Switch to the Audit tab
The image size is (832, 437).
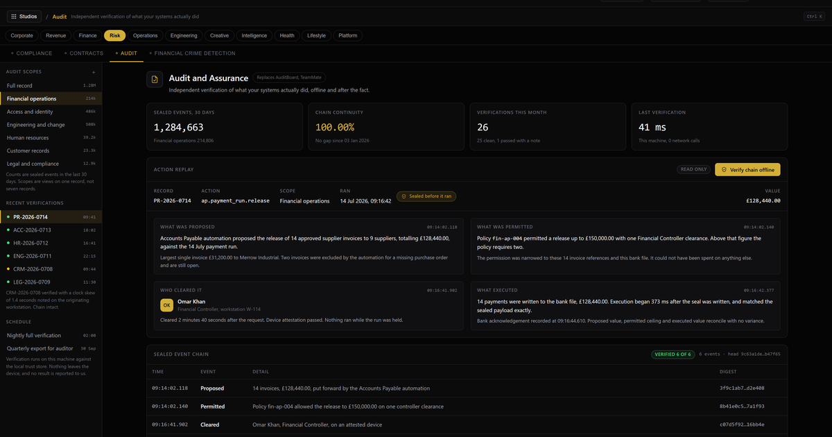pos(126,53)
